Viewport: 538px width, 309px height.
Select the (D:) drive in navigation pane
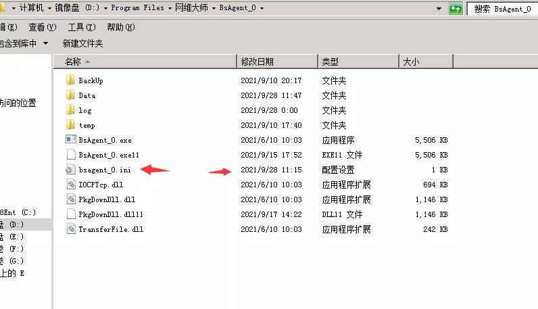tap(12, 224)
